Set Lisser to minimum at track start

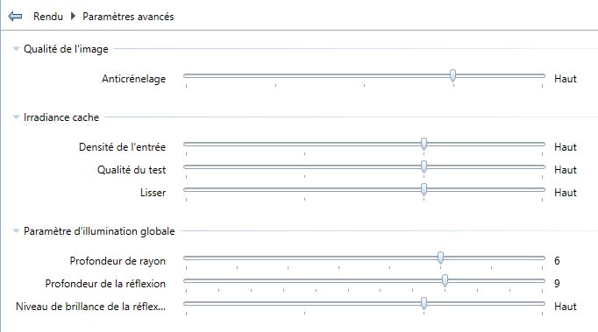point(187,190)
